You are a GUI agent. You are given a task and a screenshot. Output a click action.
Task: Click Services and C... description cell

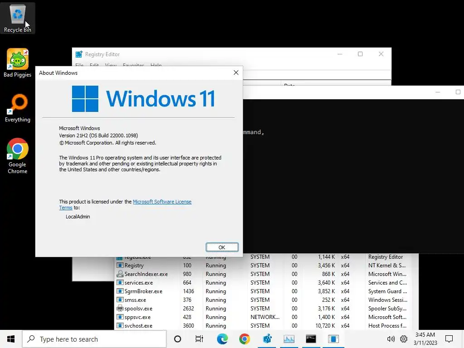click(x=387, y=283)
